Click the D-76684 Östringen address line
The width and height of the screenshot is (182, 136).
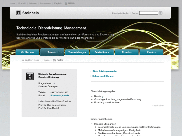click(48, 86)
